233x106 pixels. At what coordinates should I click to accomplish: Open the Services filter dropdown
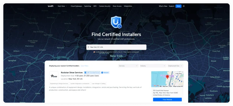click(128, 66)
